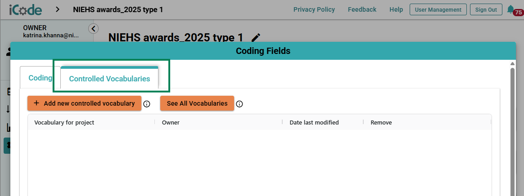This screenshot has height=196, width=524.
Task: Click the breadcrumb arrow beside iCode logo
Action: pos(58,9)
